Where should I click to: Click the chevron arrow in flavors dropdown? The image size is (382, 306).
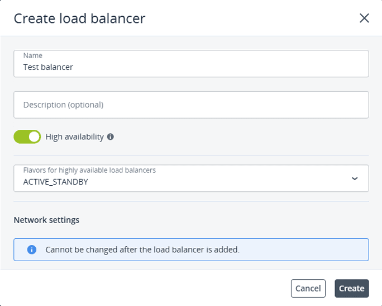(x=354, y=178)
